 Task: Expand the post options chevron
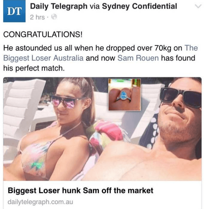click(x=198, y=6)
